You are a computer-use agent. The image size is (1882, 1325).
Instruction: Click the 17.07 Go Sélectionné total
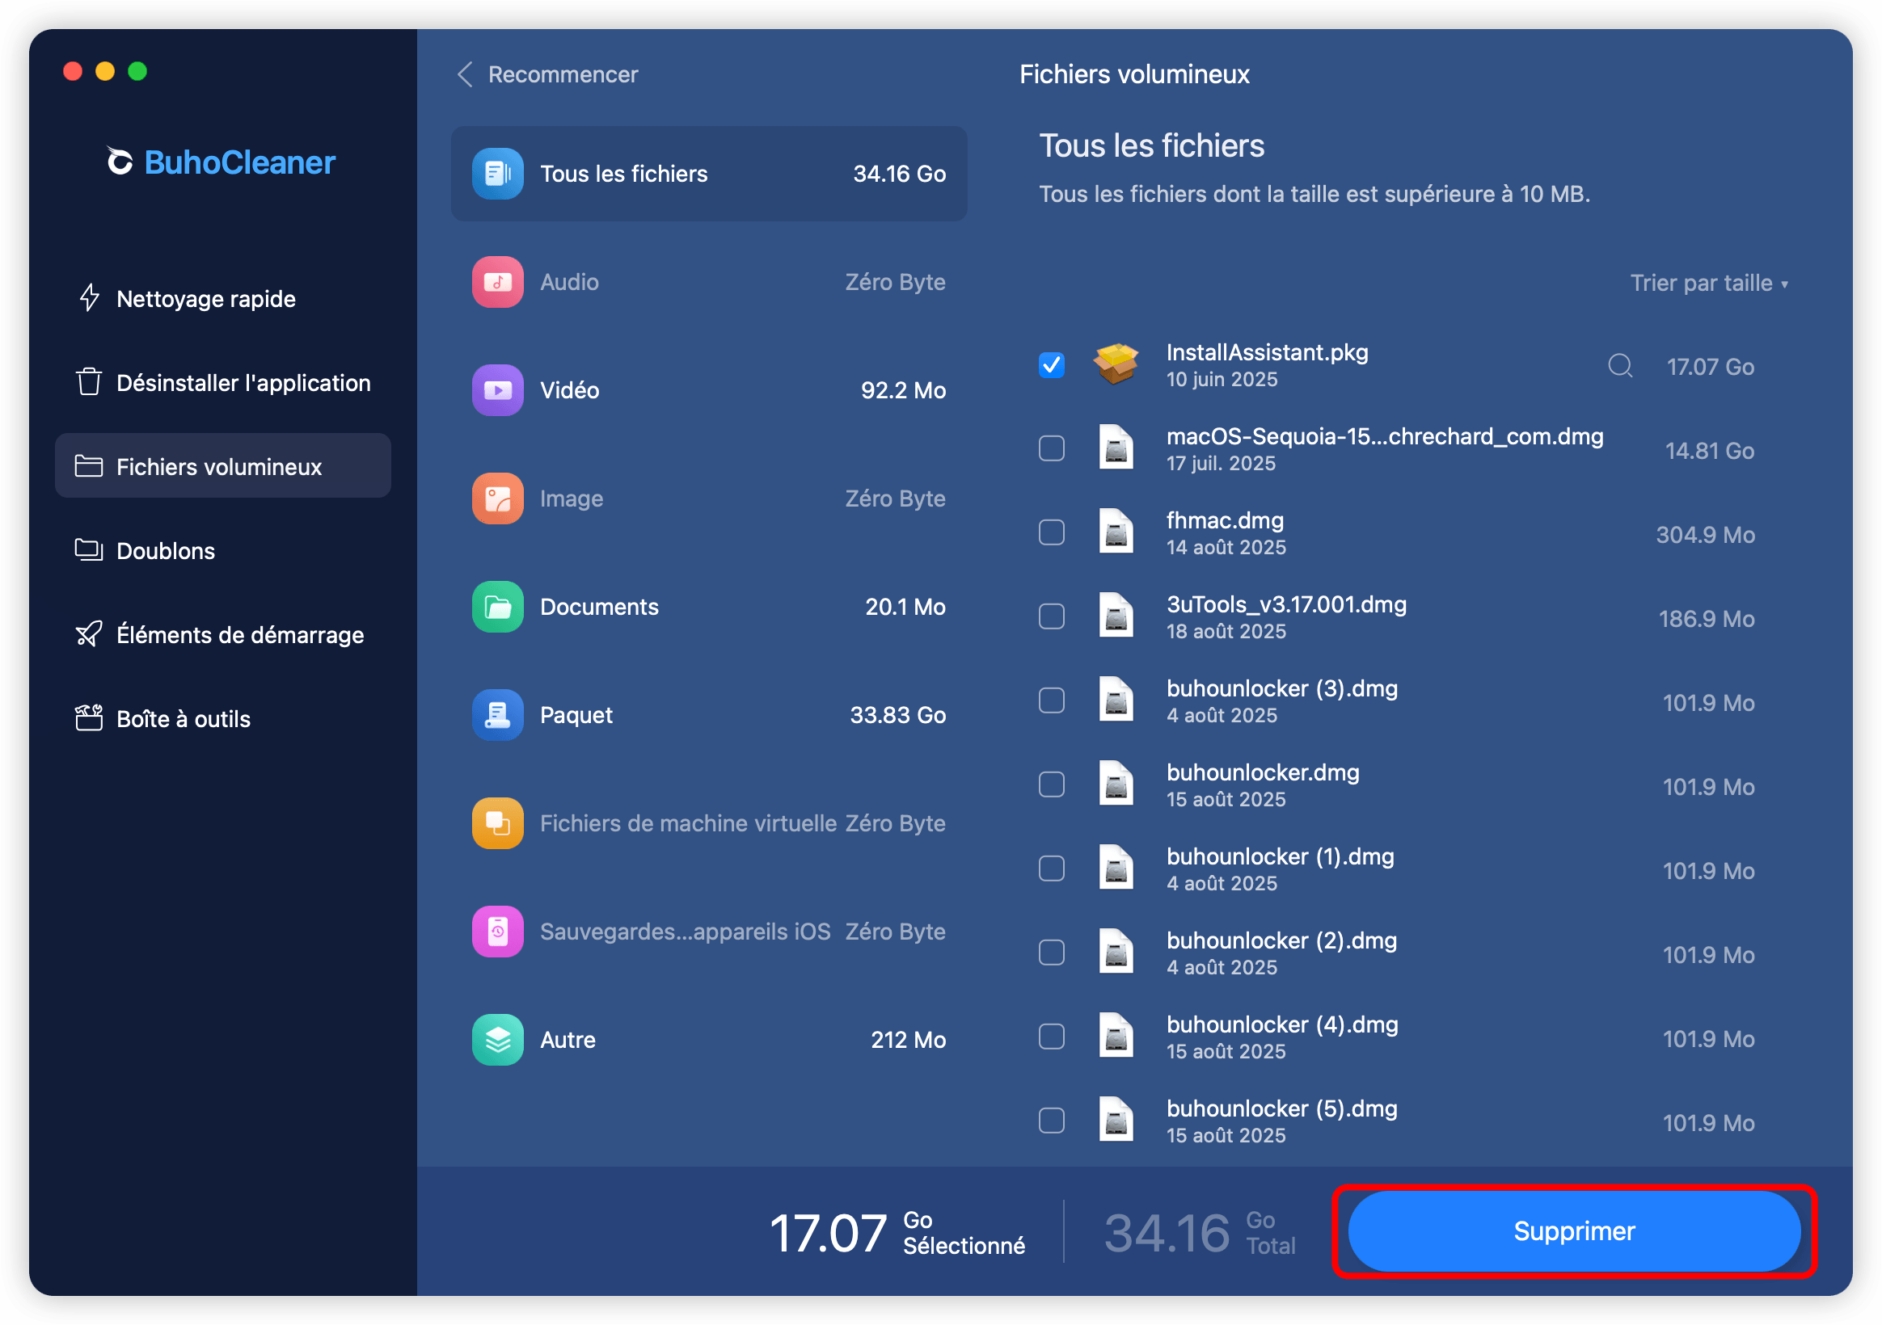point(897,1232)
